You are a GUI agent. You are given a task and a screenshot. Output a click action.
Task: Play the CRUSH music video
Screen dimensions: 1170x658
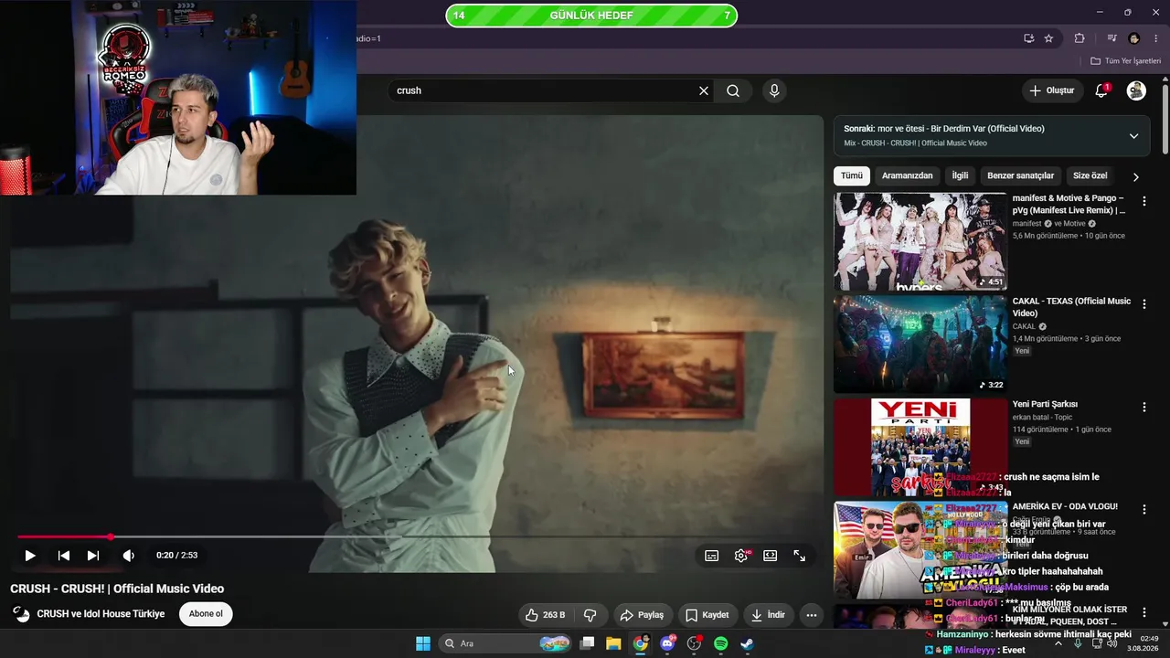[30, 556]
